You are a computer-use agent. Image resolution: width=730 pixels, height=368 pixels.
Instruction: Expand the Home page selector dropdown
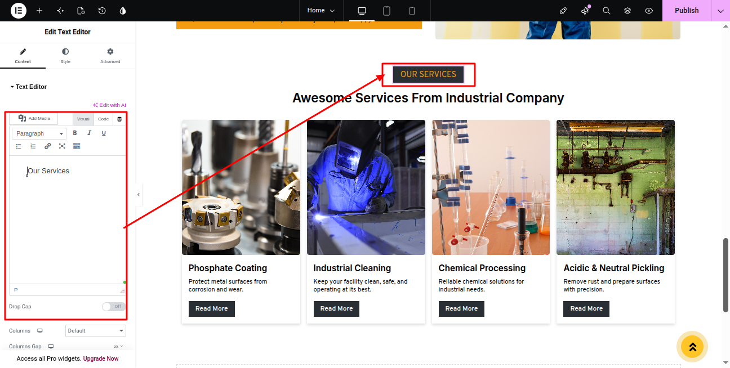[x=321, y=11]
